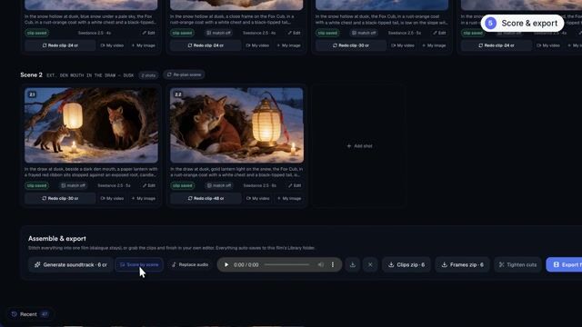
Task: Click Redo clip 30 cr on the 'low on the slope' card
Action: click(351, 45)
